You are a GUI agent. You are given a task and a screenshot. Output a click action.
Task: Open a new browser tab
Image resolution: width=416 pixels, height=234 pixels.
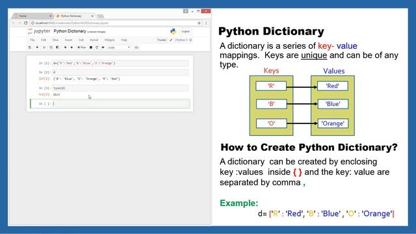100,16
